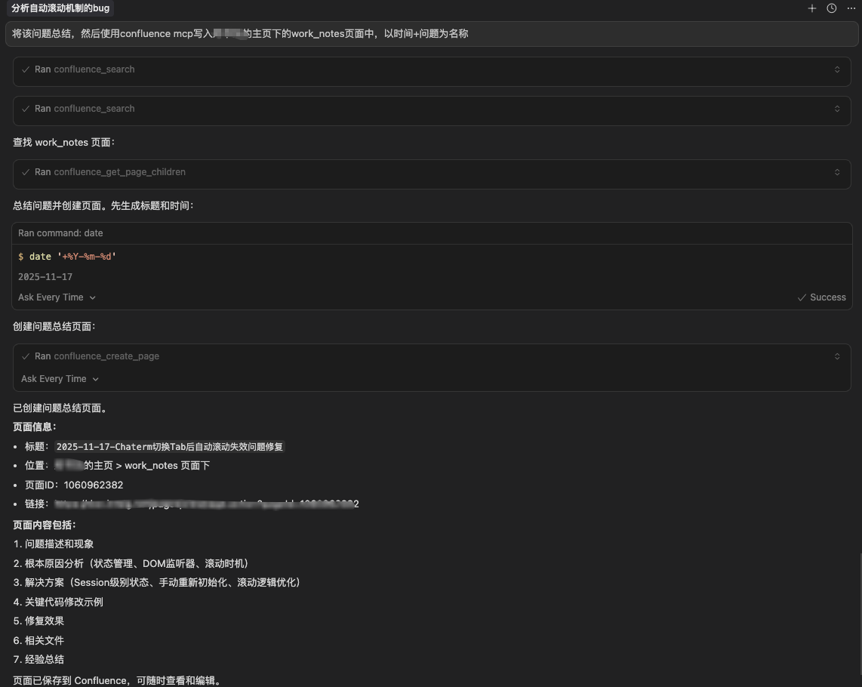Click the checkmark icon beside confluence_get_page_children

pyautogui.click(x=26, y=172)
